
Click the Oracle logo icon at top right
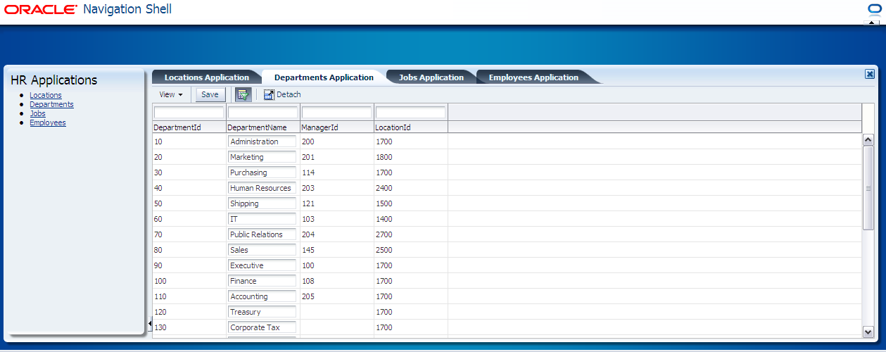[874, 10]
